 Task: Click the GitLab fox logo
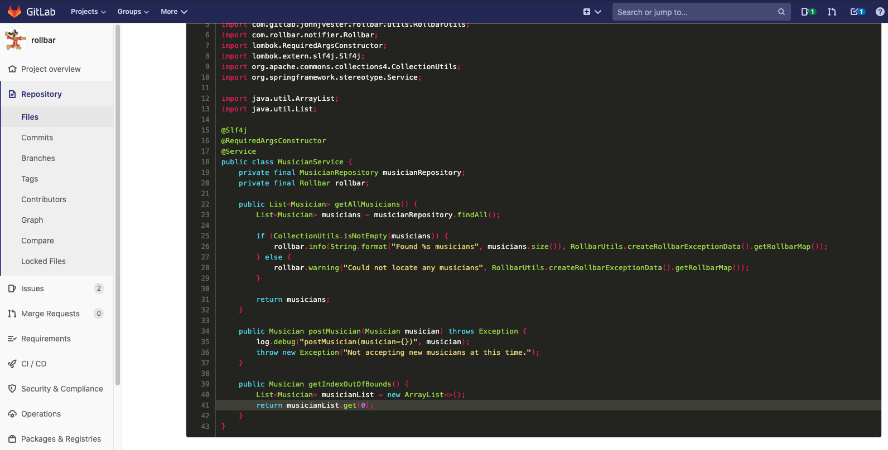click(15, 12)
